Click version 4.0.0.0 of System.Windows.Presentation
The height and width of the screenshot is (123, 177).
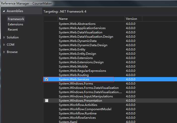pyautogui.click(x=130, y=101)
